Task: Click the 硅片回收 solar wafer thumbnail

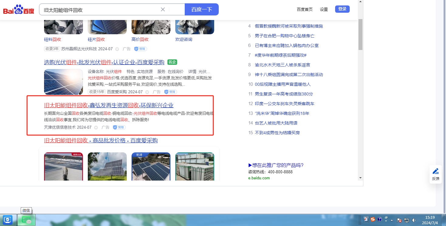Action: pos(107,27)
